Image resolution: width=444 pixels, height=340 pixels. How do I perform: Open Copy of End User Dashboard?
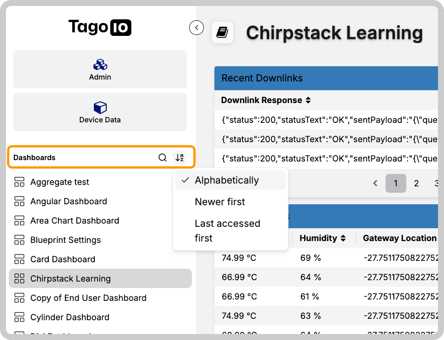point(100,298)
